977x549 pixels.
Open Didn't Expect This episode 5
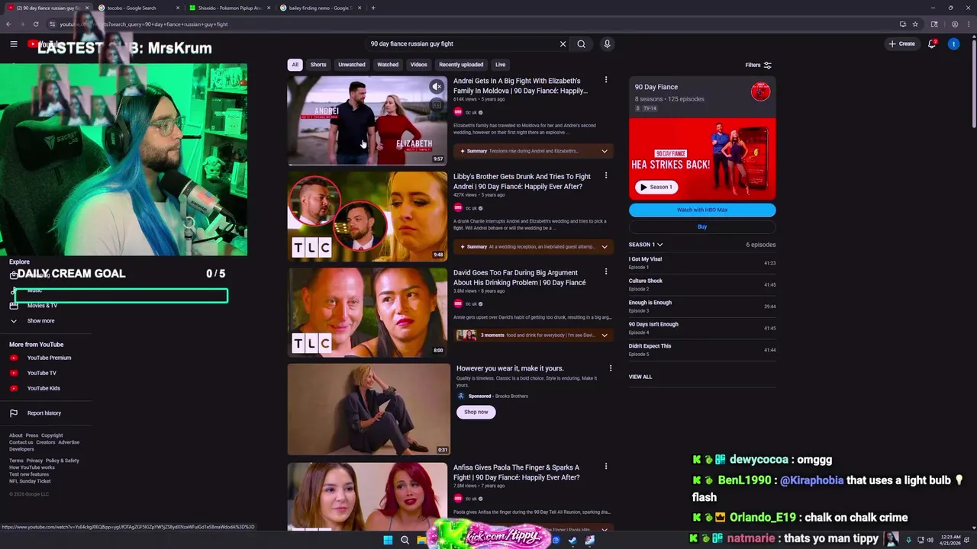pos(702,349)
